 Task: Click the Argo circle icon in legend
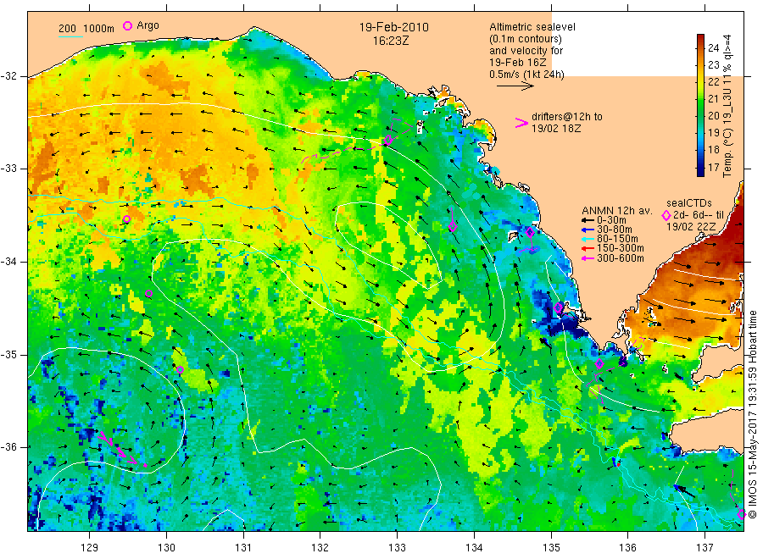click(127, 25)
